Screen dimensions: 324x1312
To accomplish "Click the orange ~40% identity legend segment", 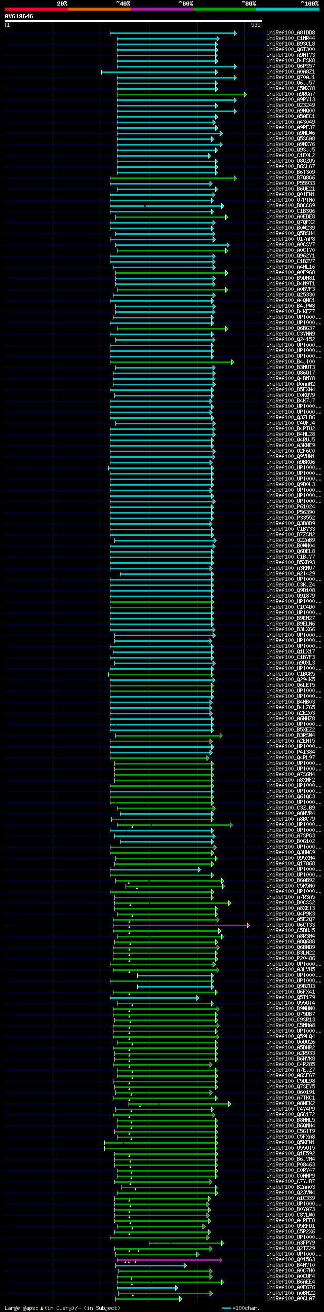I will (99, 9).
